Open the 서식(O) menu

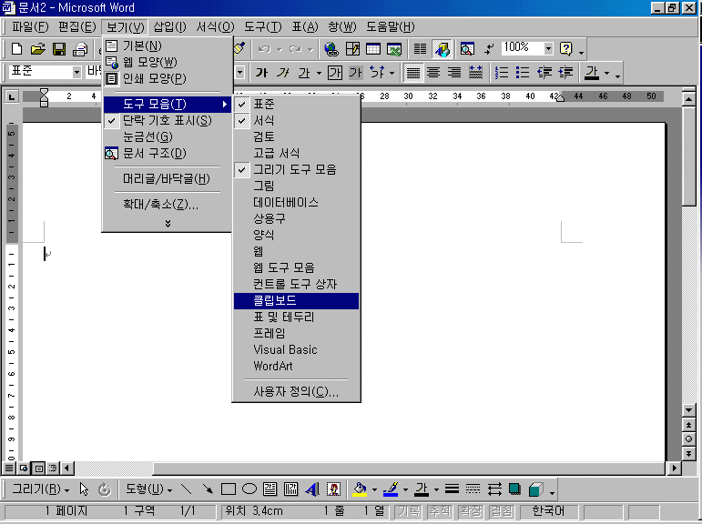(215, 27)
